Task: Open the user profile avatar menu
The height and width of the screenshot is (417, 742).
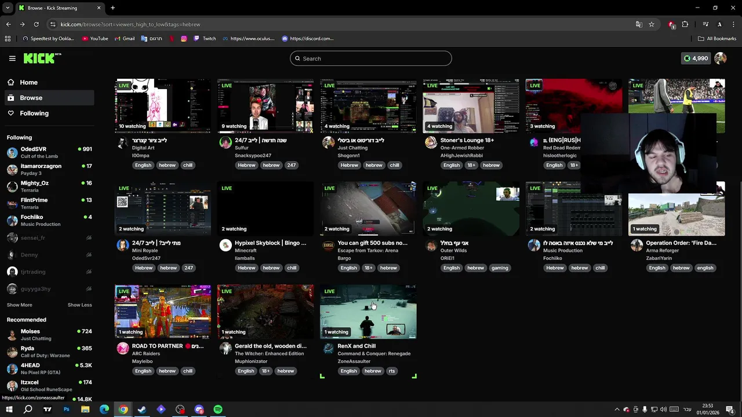Action: (x=721, y=58)
